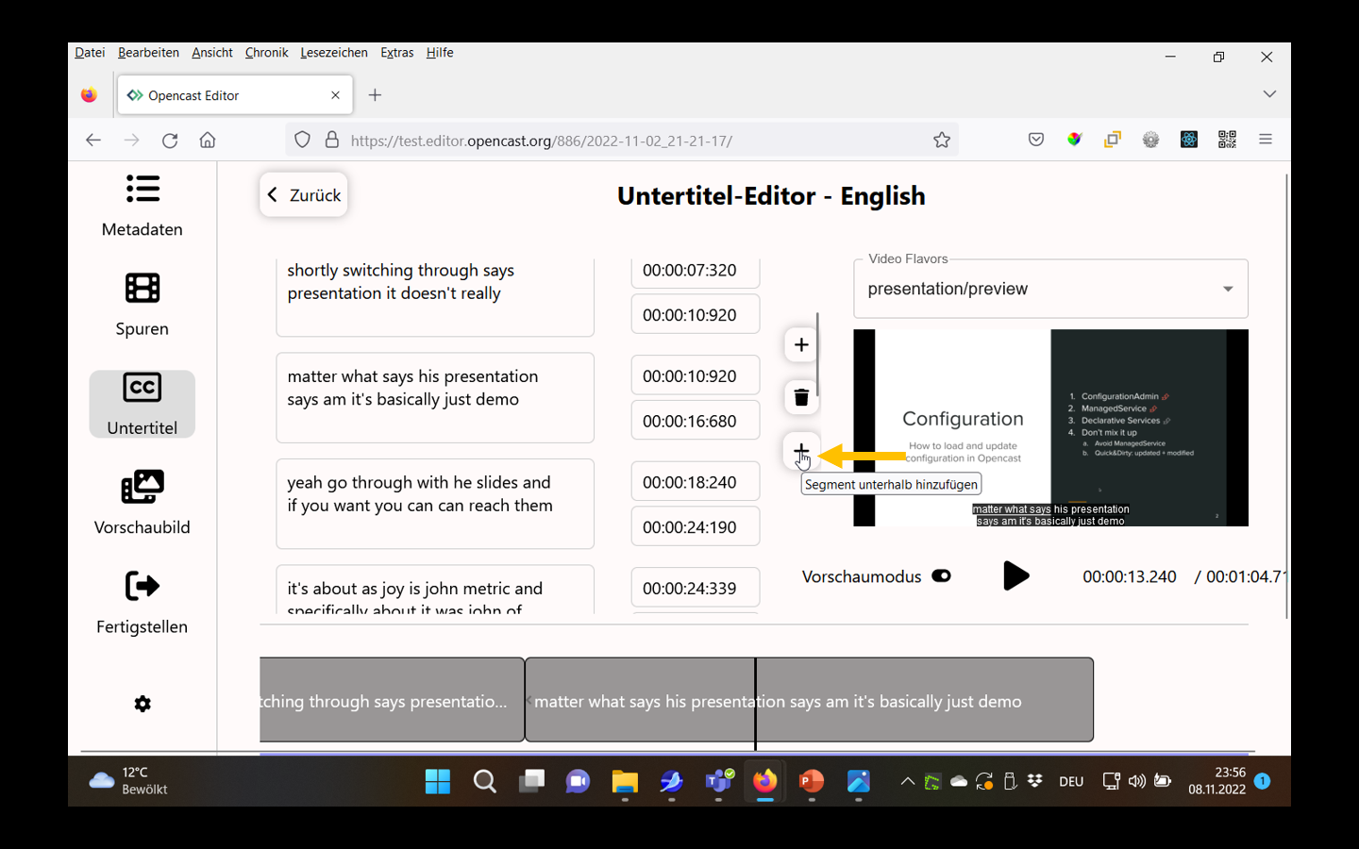The height and width of the screenshot is (849, 1359).
Task: Open the tab list chevron below the toolbar
Action: click(x=1269, y=94)
